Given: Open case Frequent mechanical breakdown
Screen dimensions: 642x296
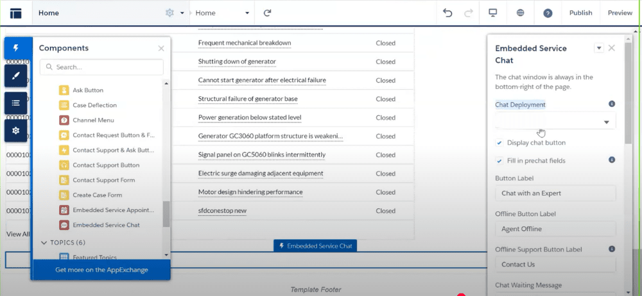Looking at the screenshot, I should 245,43.
